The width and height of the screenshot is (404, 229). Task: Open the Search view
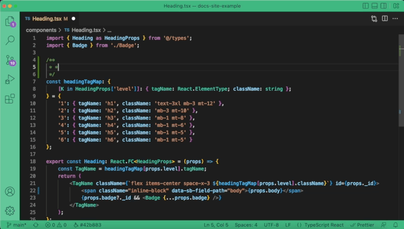pyautogui.click(x=10, y=40)
